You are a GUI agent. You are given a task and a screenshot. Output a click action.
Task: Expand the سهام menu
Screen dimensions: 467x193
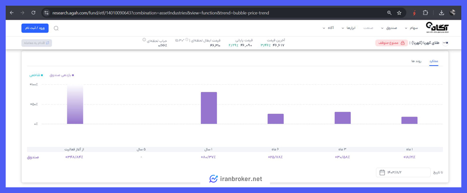[x=411, y=28]
